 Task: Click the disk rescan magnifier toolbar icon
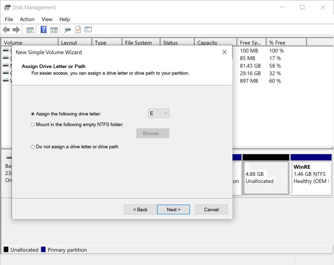pos(67,30)
